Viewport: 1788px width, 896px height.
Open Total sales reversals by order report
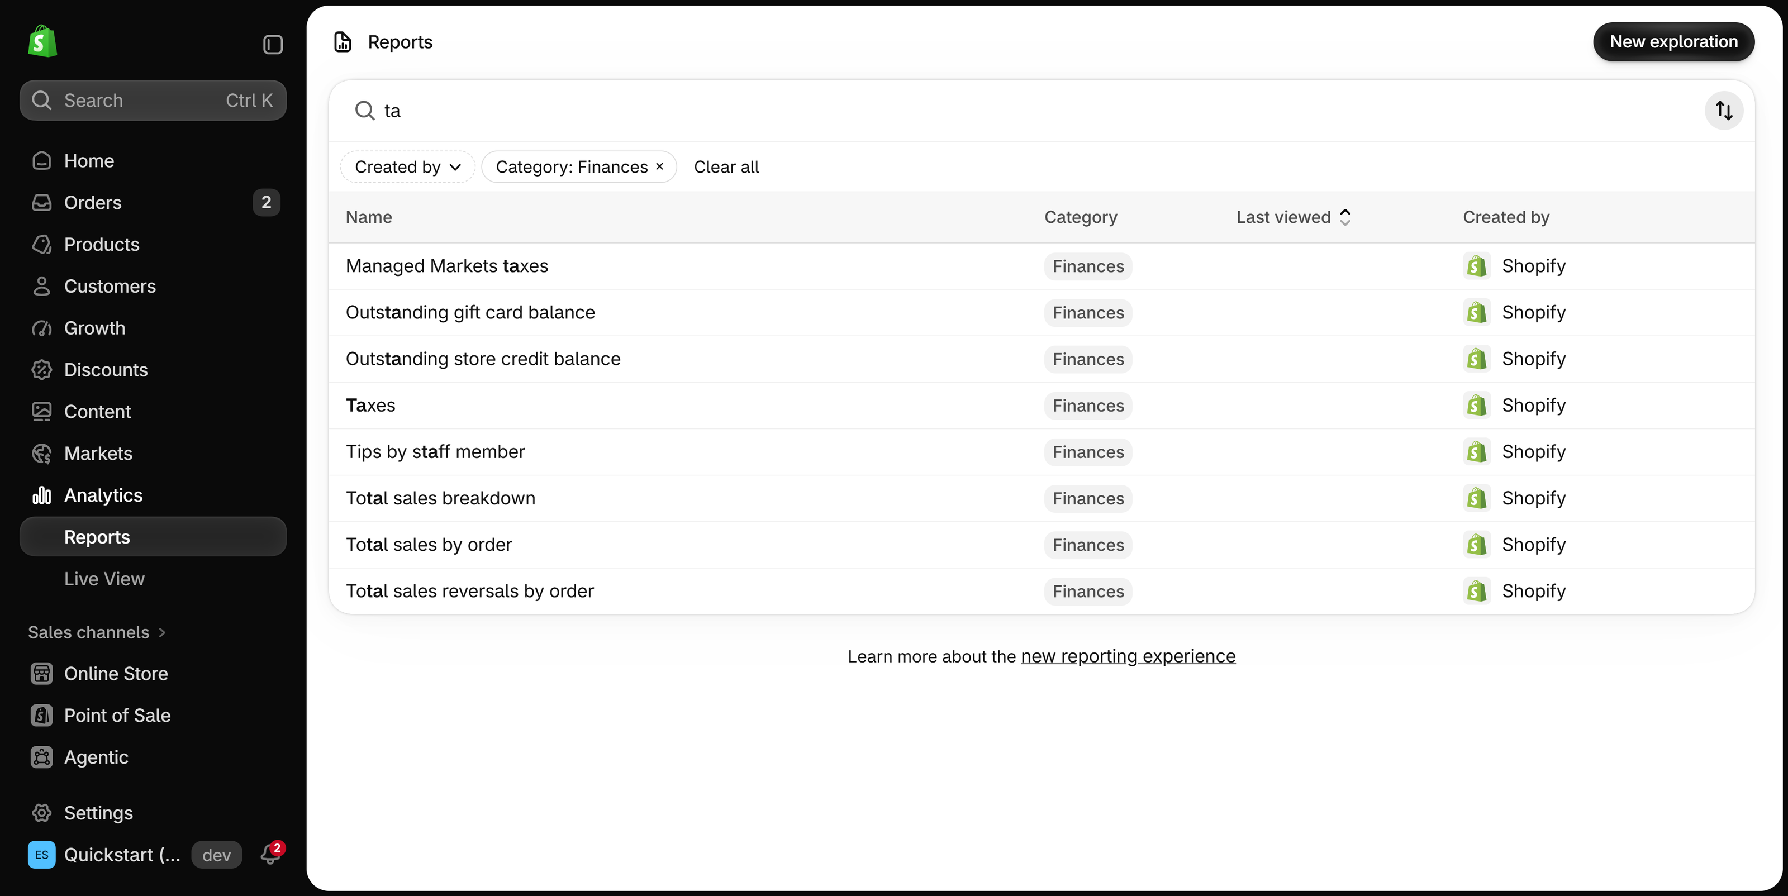point(1041,592)
